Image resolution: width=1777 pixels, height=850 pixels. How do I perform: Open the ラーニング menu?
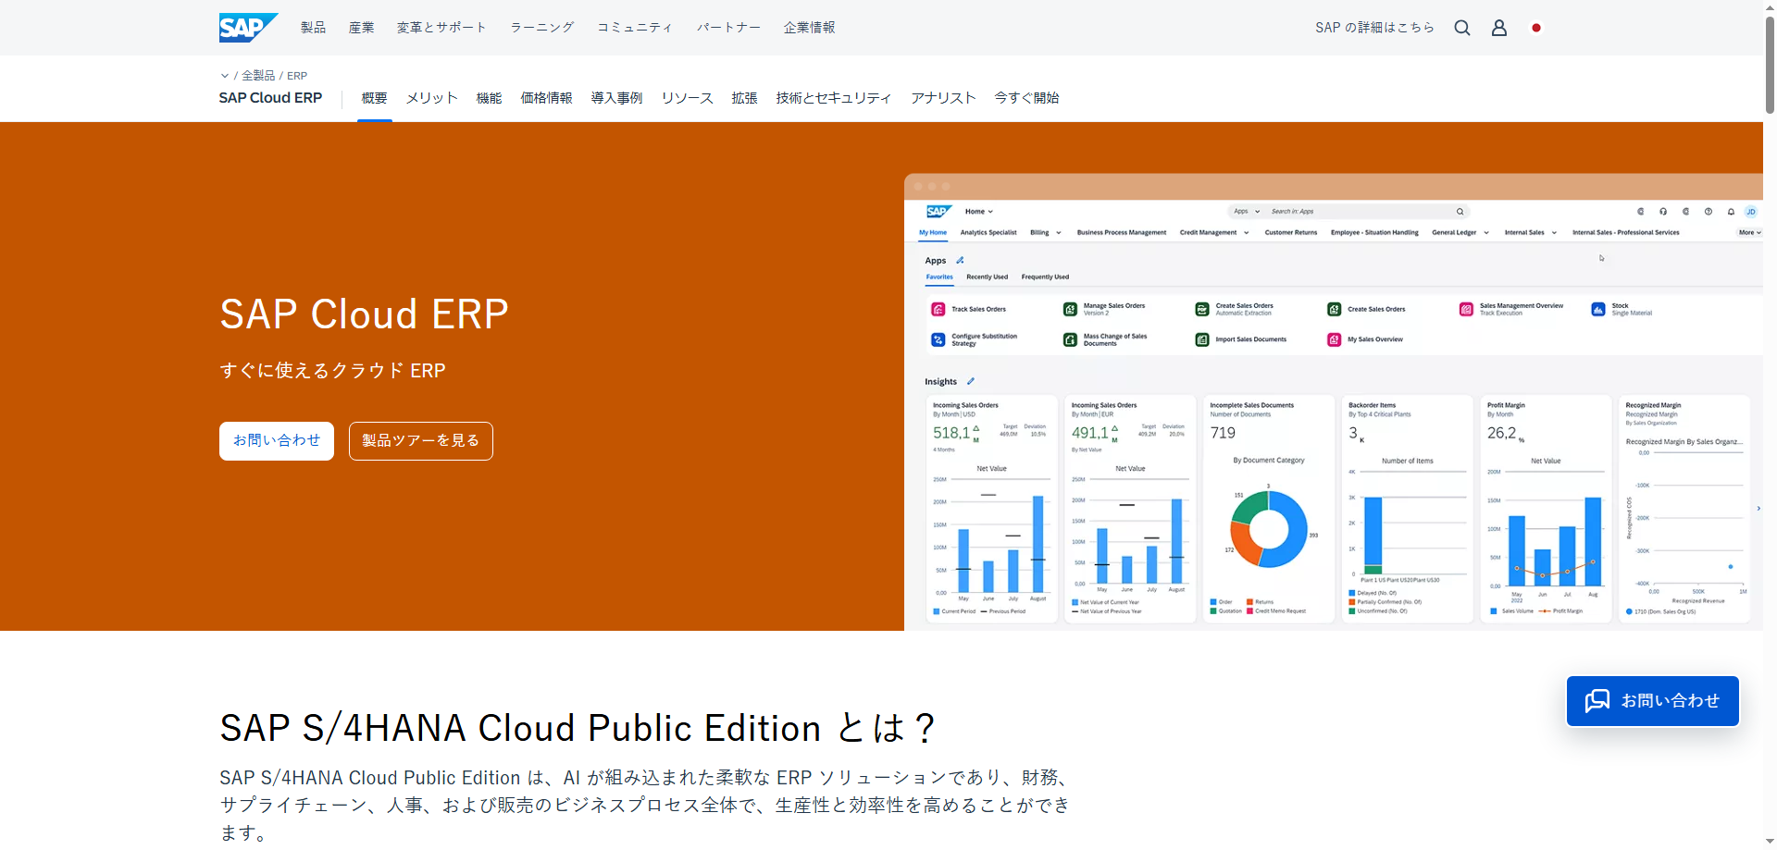[542, 28]
